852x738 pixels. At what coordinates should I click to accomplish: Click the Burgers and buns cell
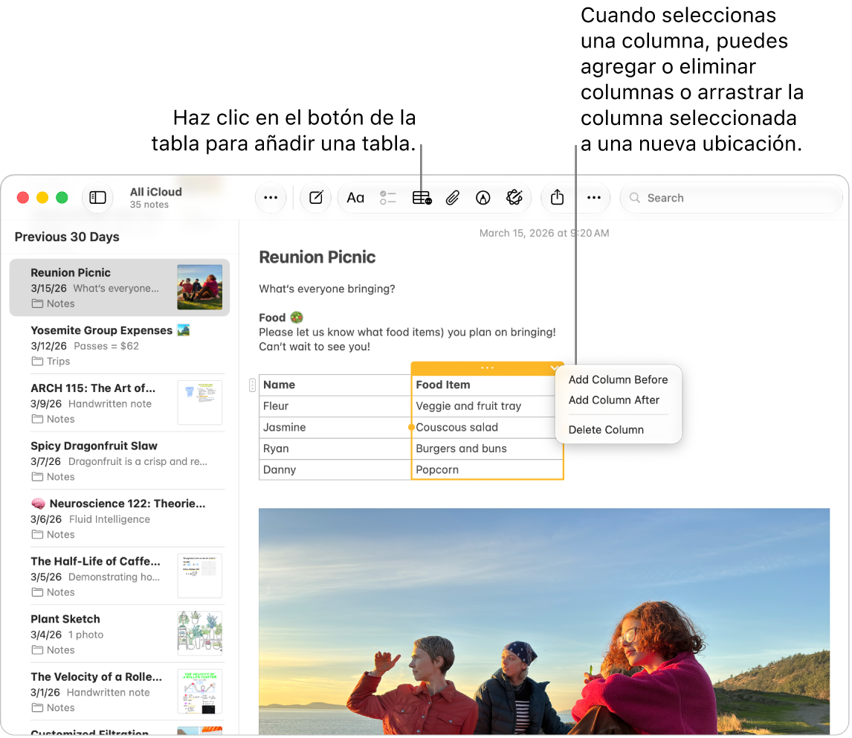click(x=487, y=449)
